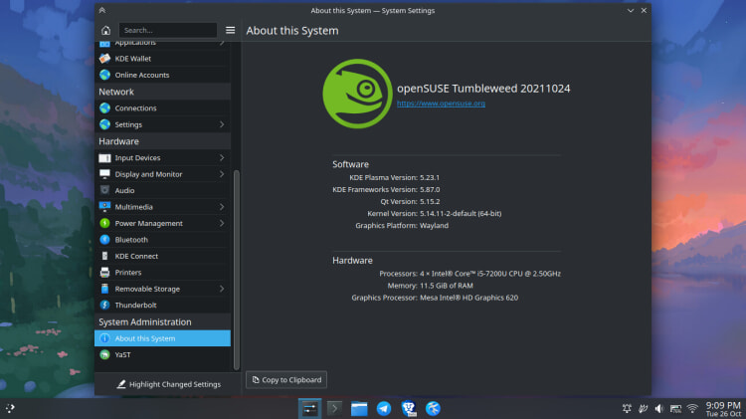746x419 pixels.
Task: Open the application launcher in the panel corner
Action: point(10,408)
